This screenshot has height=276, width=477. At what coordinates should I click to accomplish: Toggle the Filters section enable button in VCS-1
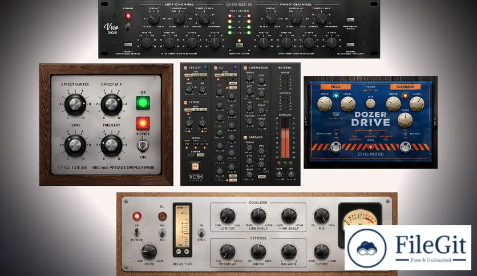(x=185, y=103)
